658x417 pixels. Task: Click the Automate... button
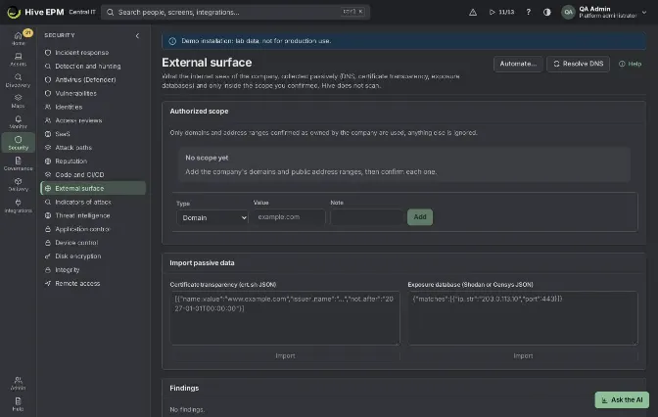518,64
